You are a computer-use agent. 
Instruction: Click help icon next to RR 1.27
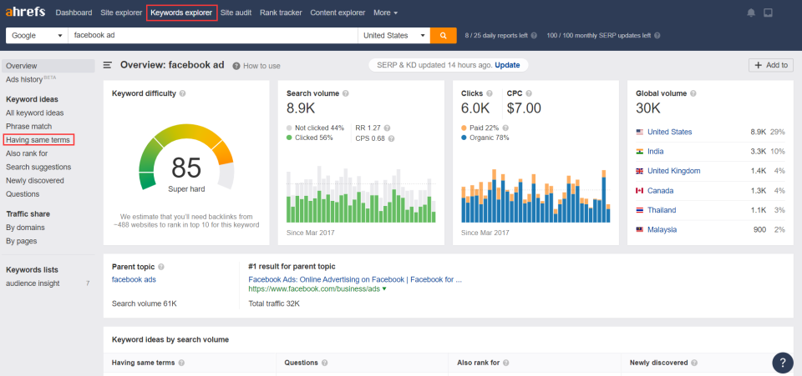(x=387, y=128)
